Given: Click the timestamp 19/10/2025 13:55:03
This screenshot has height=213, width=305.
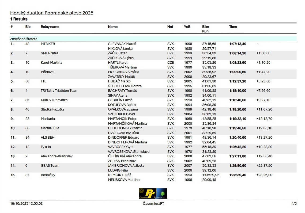Looking at the screenshot, I should click(26, 204).
